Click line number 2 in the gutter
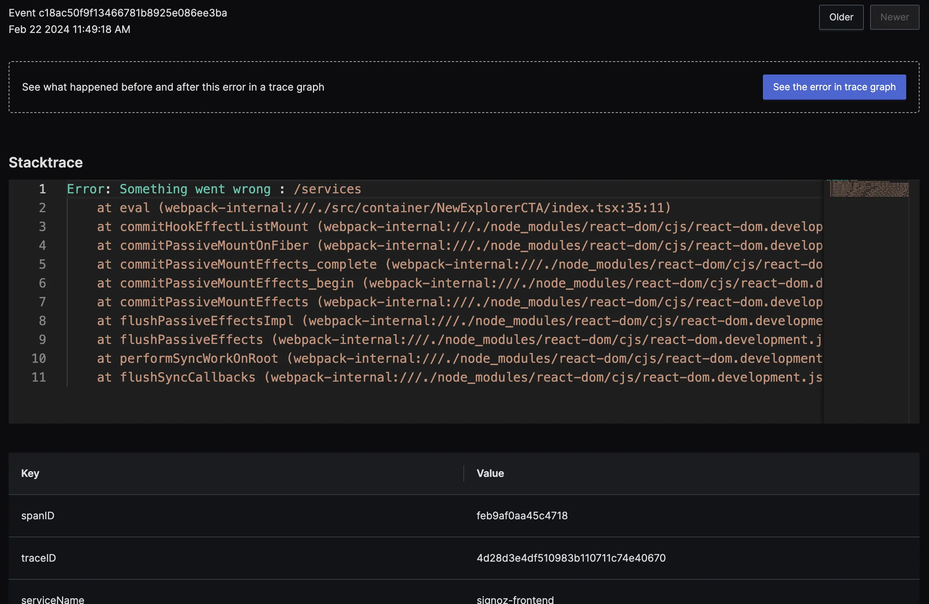929x604 pixels. [42, 208]
